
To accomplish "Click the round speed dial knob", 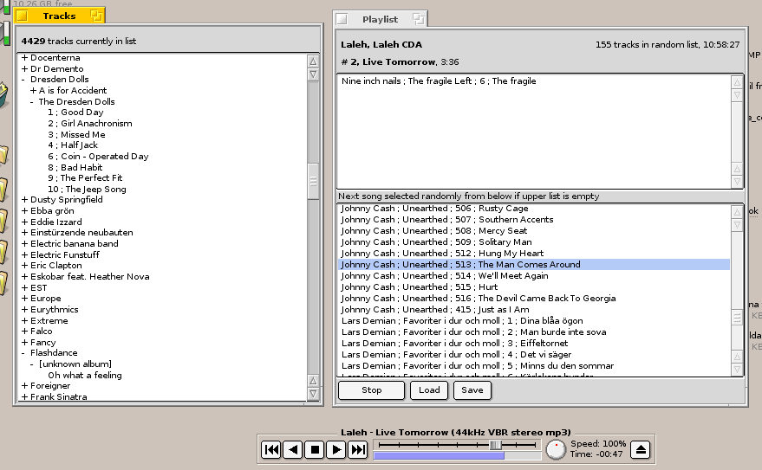I will (556, 449).
